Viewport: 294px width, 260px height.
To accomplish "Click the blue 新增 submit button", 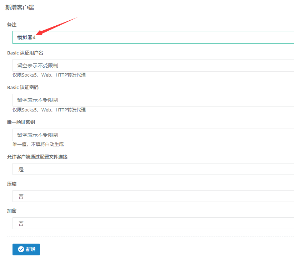I will 26,249.
